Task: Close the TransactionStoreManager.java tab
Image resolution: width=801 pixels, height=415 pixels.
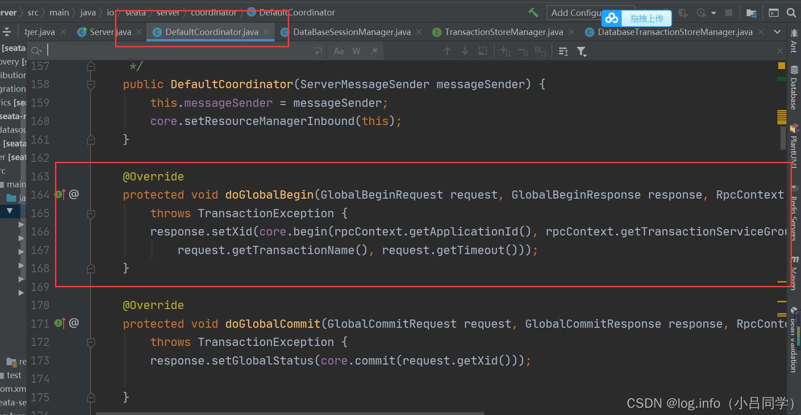Action: point(571,32)
